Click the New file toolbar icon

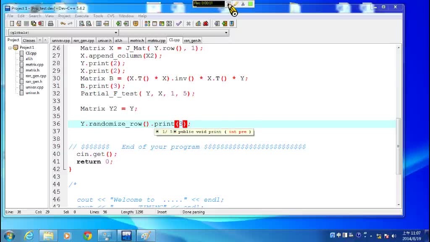(12, 24)
